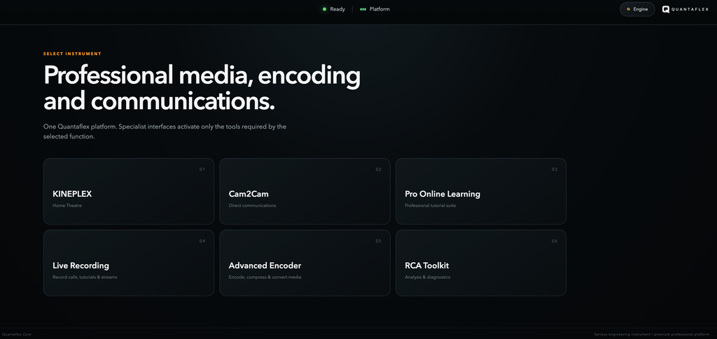
Task: Click the green Ready status dot
Action: click(x=324, y=9)
